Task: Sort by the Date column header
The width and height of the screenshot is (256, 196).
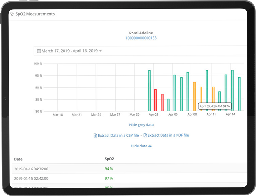Action: pos(18,159)
